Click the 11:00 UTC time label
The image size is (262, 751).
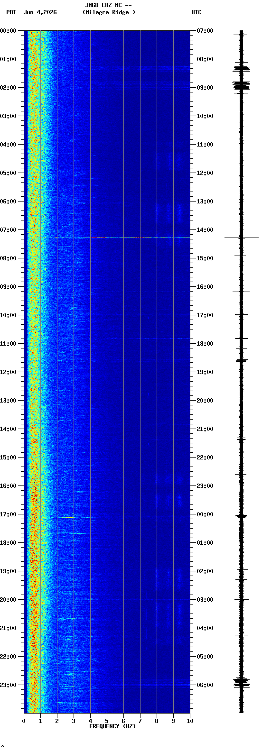pos(205,145)
